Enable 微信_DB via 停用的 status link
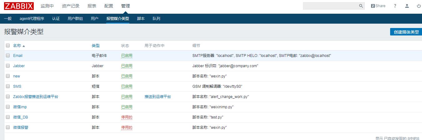The width and height of the screenshot is (422, 140). pyautogui.click(x=127, y=117)
